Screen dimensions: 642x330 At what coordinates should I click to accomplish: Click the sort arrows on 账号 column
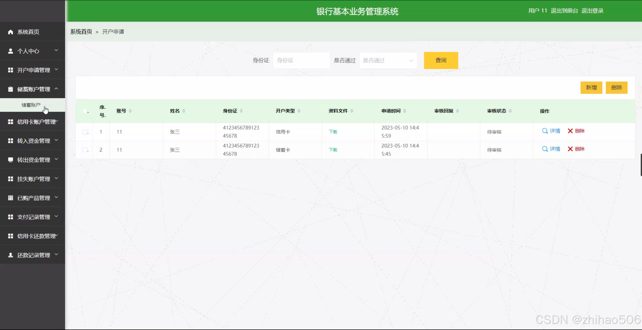[x=130, y=111]
